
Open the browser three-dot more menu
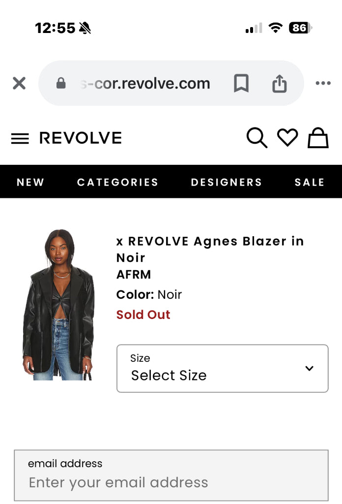pos(323,83)
